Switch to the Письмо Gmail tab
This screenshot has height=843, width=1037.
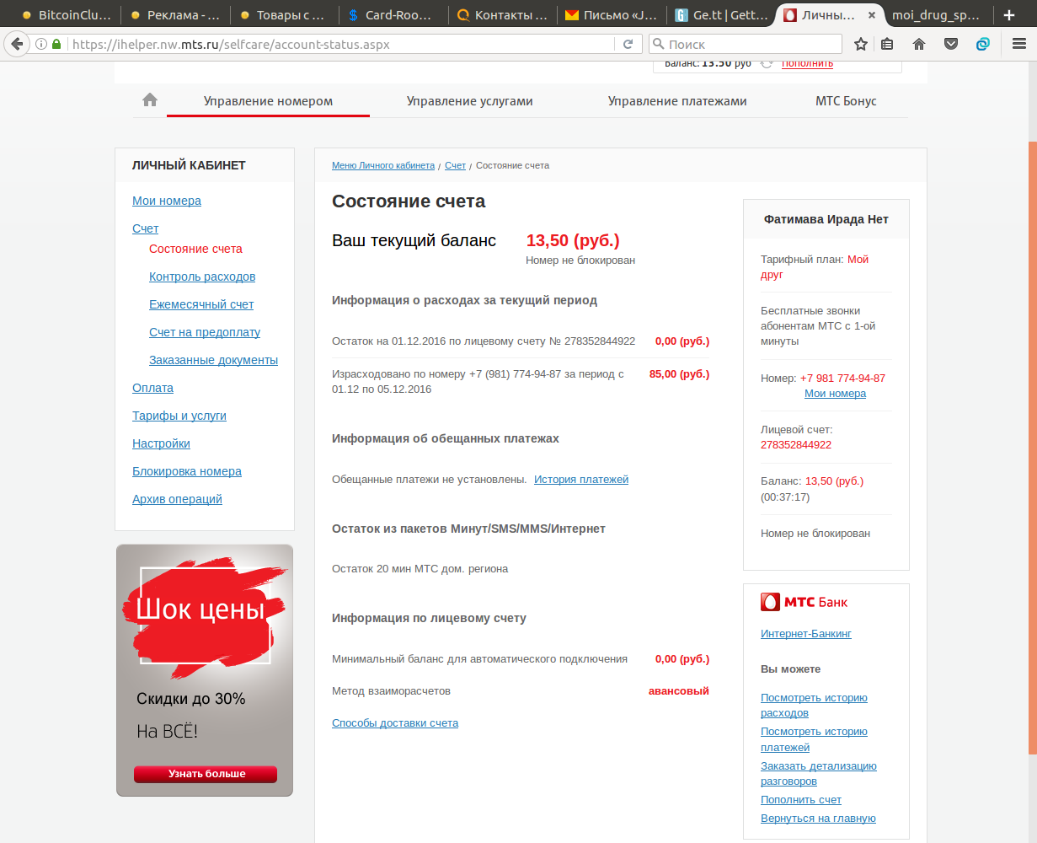[611, 15]
